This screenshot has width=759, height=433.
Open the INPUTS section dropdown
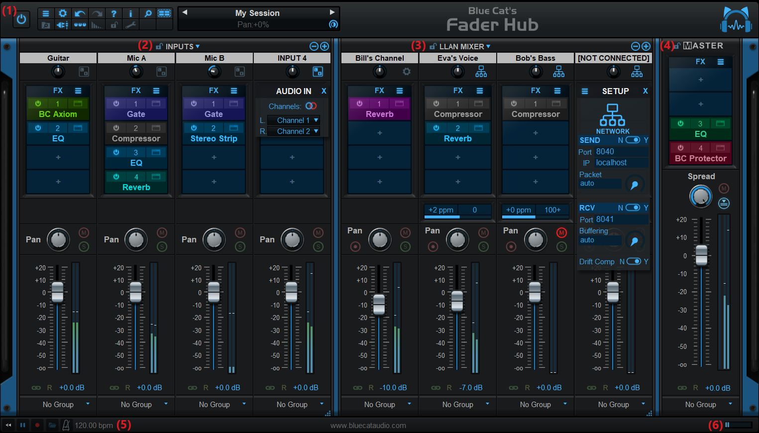tap(183, 46)
